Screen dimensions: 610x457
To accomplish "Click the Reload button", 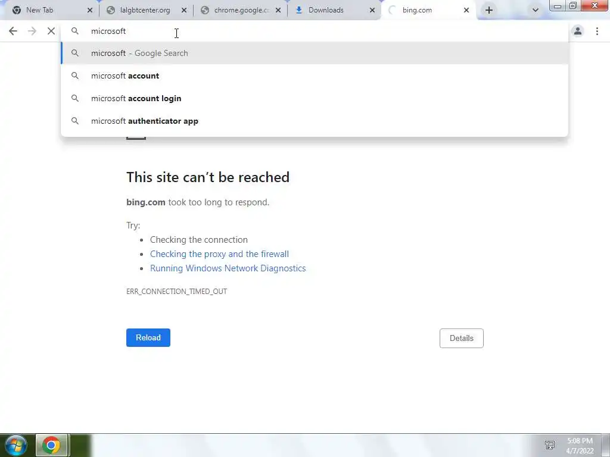I will click(148, 338).
